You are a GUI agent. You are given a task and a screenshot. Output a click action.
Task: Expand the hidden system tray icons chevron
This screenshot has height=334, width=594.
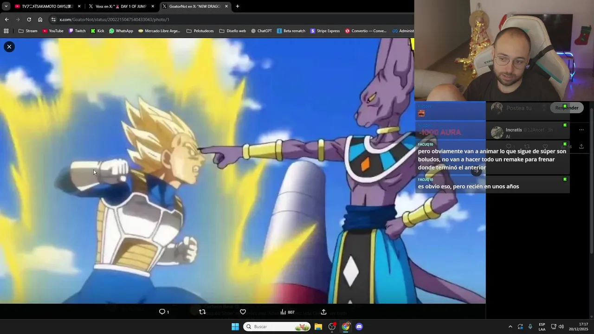510,327
